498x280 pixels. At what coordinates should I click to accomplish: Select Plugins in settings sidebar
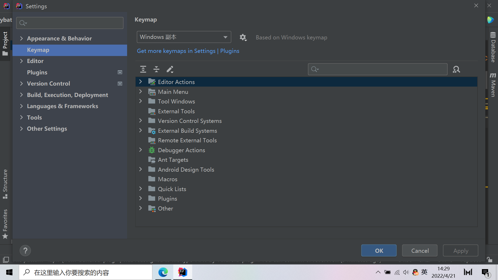point(37,72)
